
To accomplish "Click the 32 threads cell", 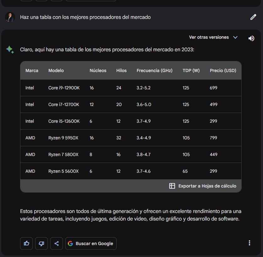I will pos(119,138).
